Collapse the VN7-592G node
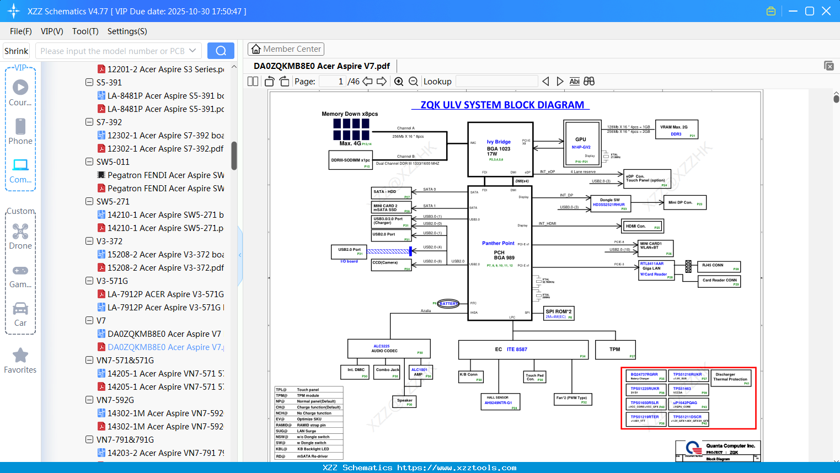This screenshot has width=840, height=473. point(89,400)
